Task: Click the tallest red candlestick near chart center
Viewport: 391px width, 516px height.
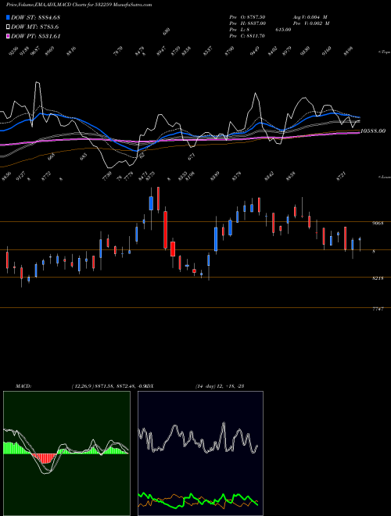Action: (166, 230)
